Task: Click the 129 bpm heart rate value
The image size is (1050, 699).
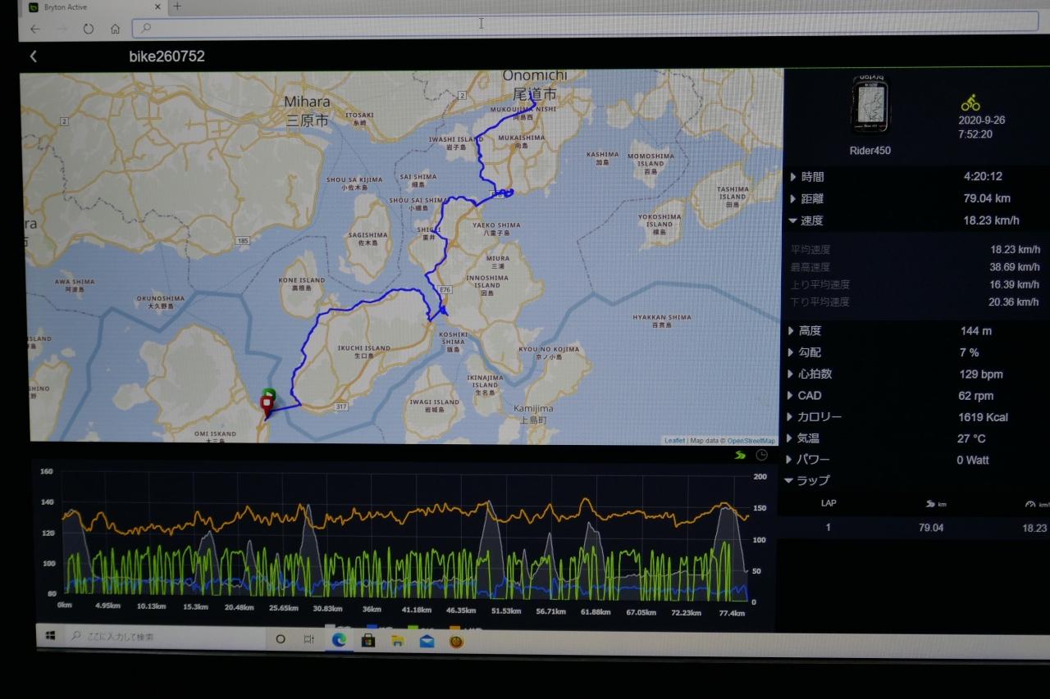Action: 980,374
